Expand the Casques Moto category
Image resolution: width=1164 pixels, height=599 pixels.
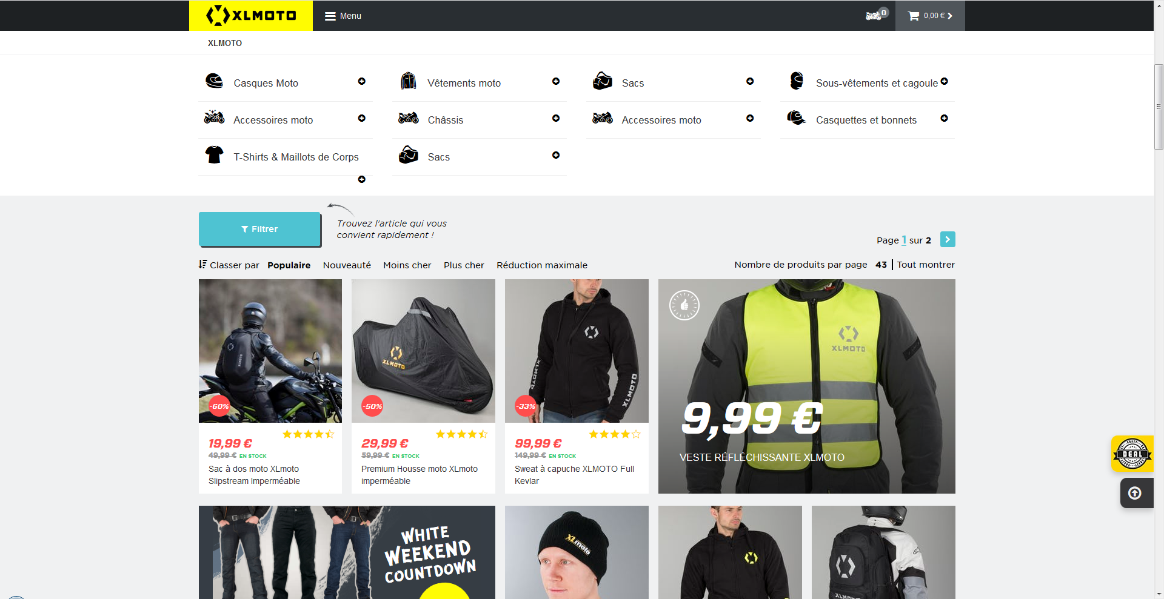point(362,81)
